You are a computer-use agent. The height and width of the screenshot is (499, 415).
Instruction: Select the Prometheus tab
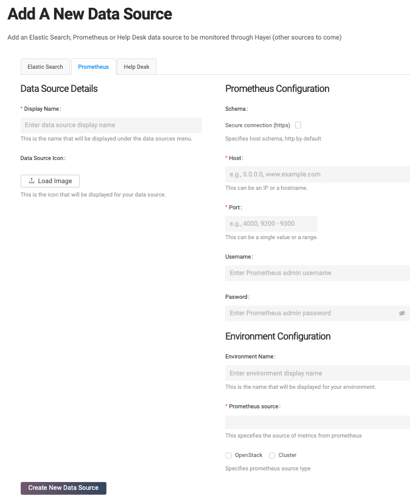(x=93, y=67)
